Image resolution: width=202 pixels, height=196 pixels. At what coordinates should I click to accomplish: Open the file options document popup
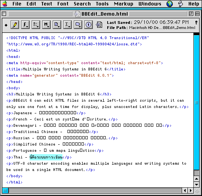(x=57, y=25)
